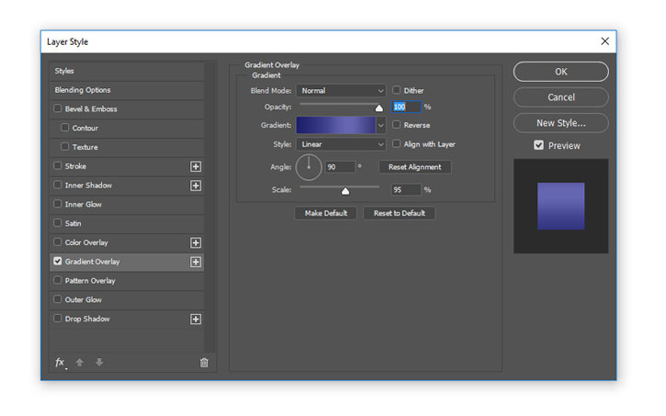The image size is (666, 416).
Task: Open the gradient picker dropdown arrow
Action: tap(381, 125)
